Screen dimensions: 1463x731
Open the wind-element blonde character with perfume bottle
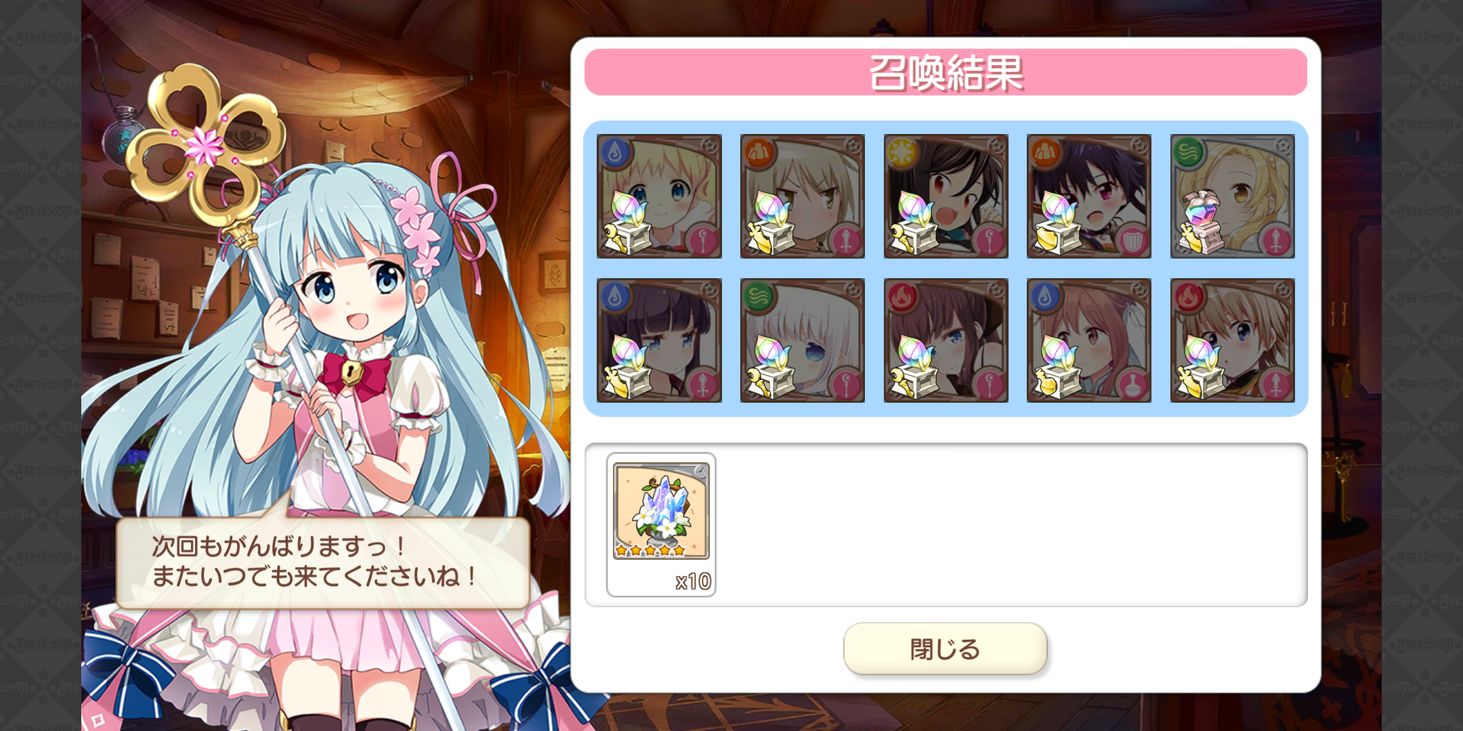[1233, 196]
